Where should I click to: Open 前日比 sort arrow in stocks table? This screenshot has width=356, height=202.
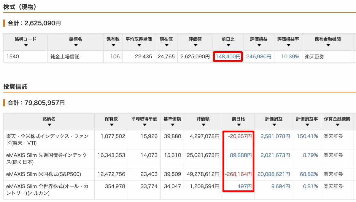pyautogui.click(x=228, y=45)
